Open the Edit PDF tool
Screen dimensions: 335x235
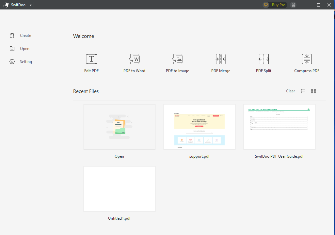point(91,63)
